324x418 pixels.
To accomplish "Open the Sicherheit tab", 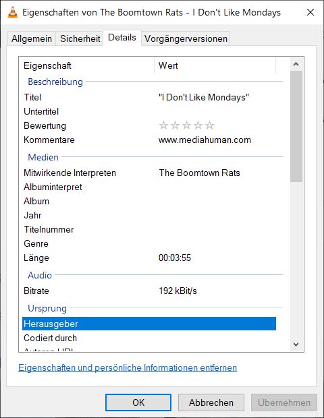I will click(x=80, y=38).
